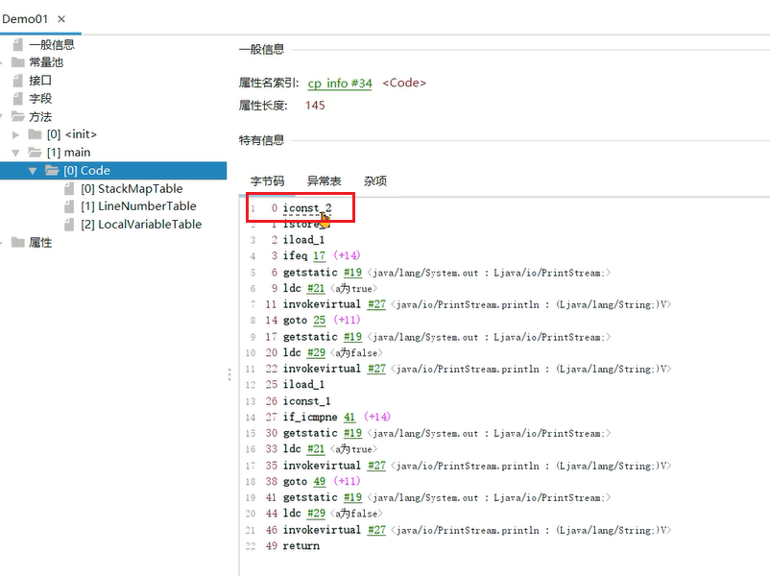This screenshot has height=576, width=770.
Task: Collapse the 方法 tree node
Action: [x=4, y=117]
